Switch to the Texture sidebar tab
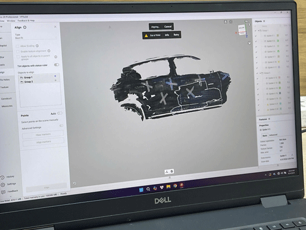The height and width of the screenshot is (230, 306). click(4, 87)
